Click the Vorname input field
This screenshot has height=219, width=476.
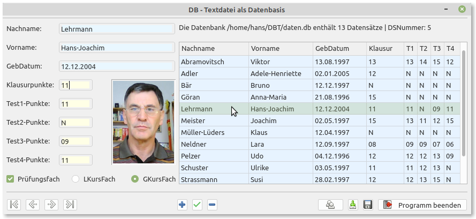click(x=117, y=48)
